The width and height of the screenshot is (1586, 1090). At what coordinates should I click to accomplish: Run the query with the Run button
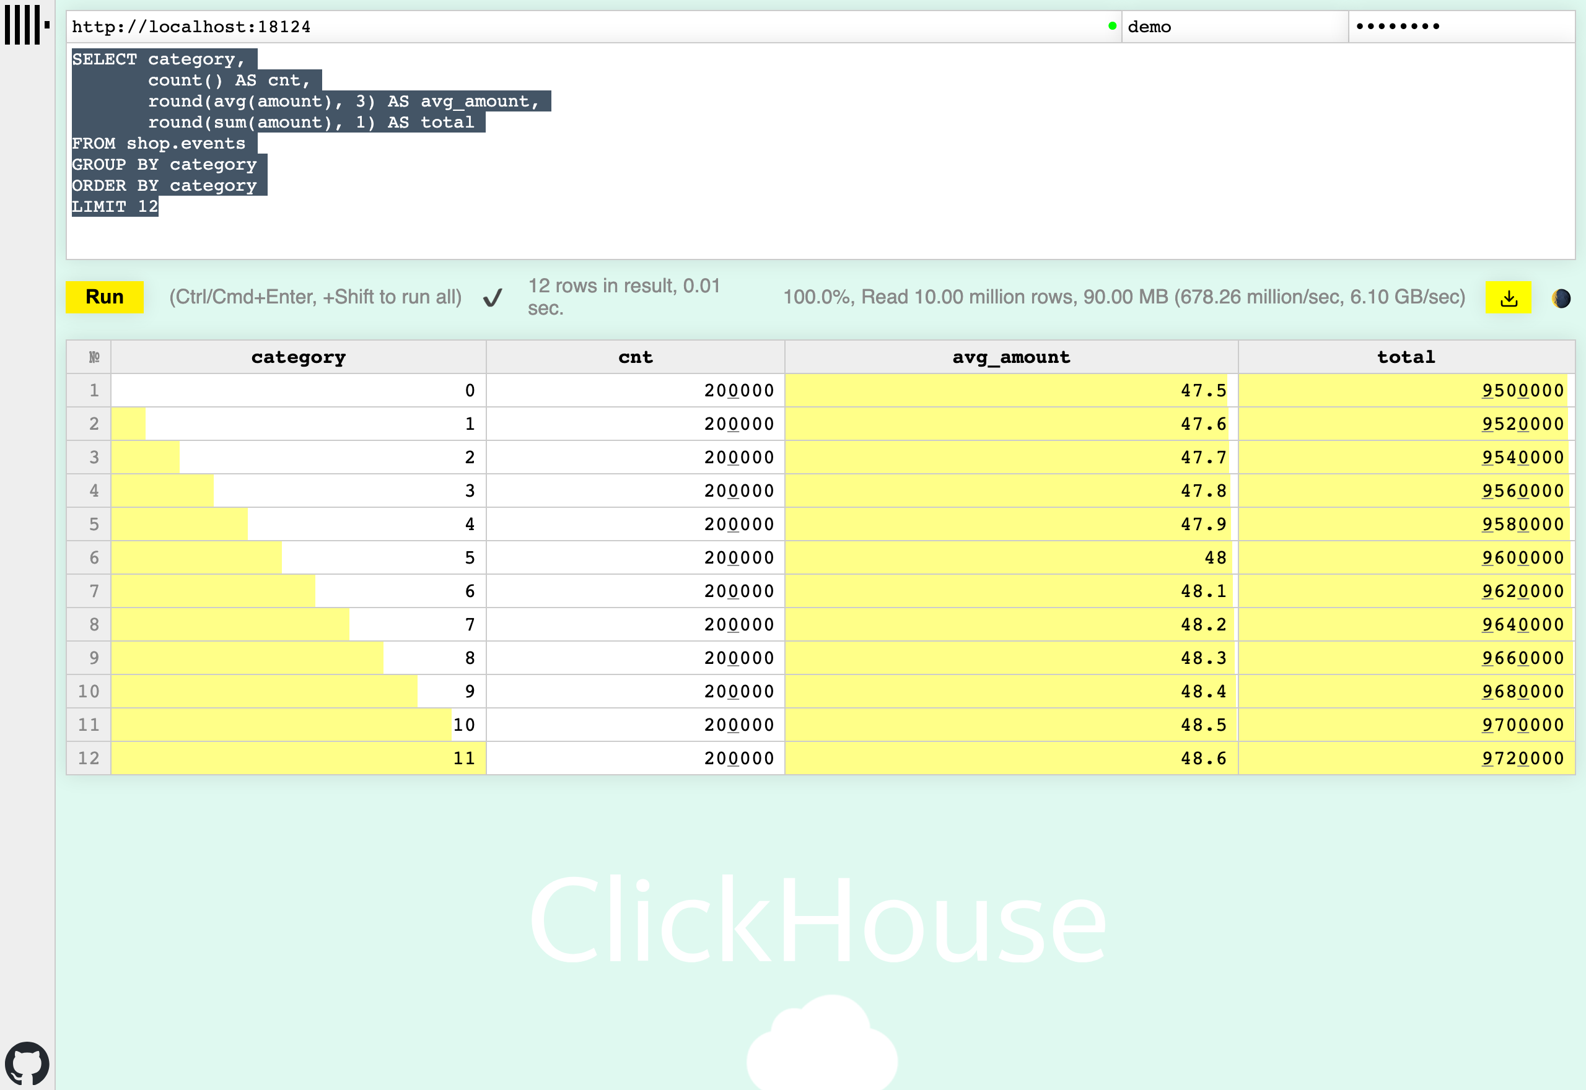105,297
